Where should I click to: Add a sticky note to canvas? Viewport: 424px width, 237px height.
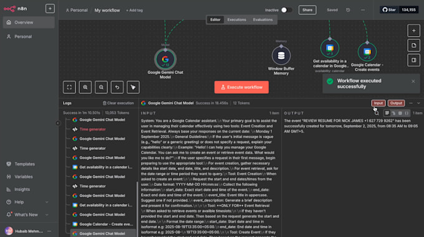tap(414, 45)
